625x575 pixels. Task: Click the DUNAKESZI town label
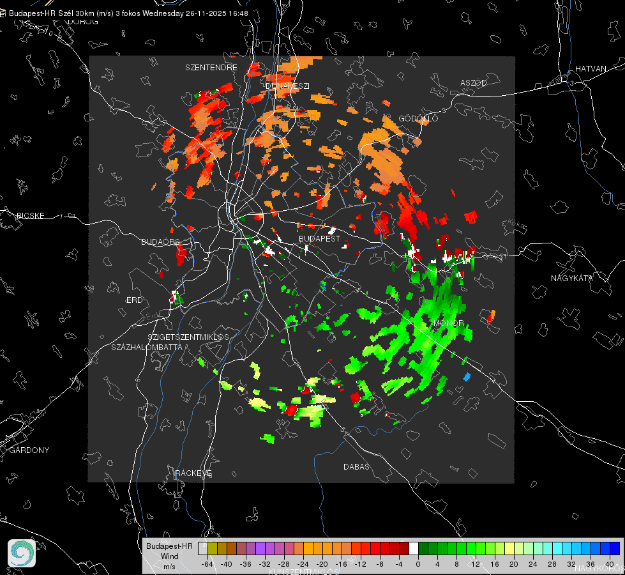click(287, 86)
